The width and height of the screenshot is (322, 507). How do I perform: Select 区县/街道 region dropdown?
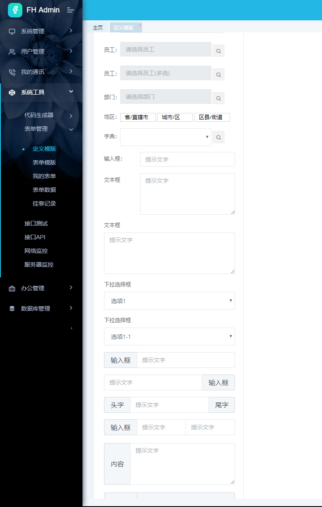[212, 118]
